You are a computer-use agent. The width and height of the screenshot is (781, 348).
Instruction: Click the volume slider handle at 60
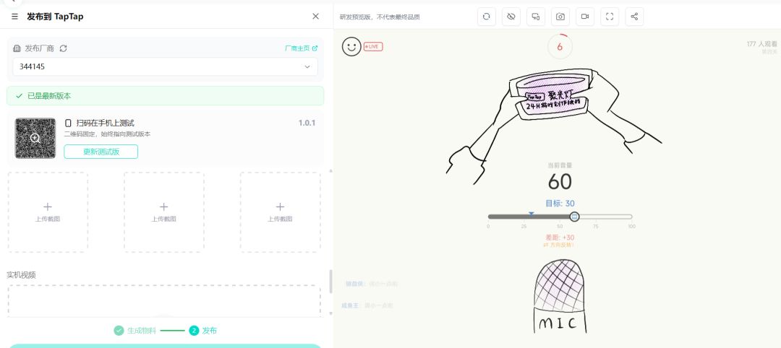[574, 217]
